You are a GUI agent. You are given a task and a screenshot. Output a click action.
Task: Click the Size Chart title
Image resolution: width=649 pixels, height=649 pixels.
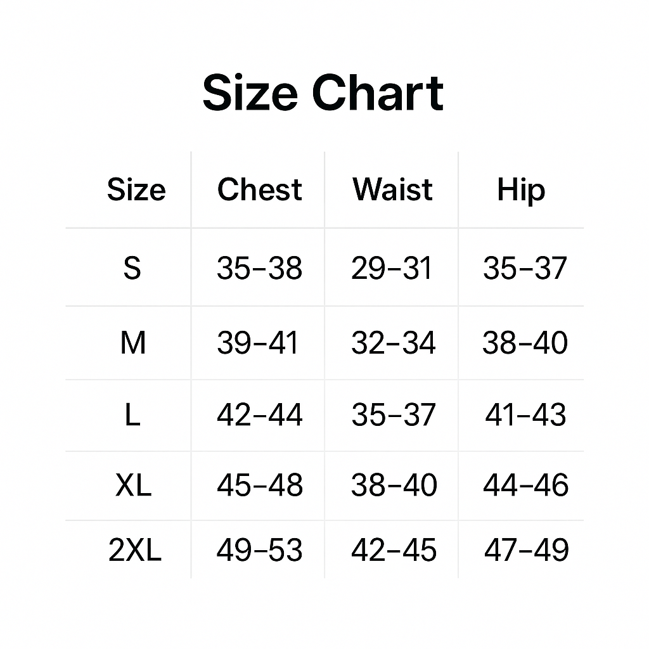coord(323,93)
